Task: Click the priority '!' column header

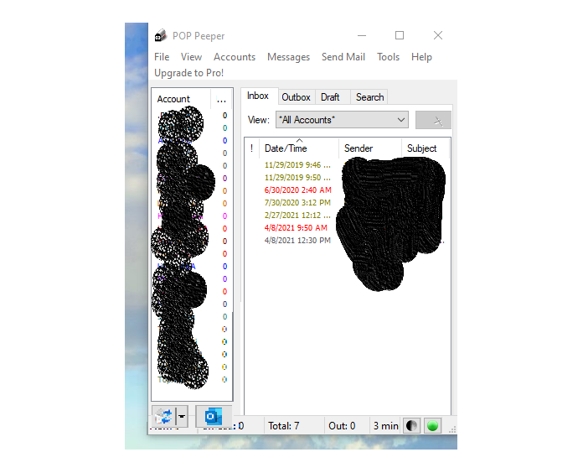Action: (x=252, y=148)
